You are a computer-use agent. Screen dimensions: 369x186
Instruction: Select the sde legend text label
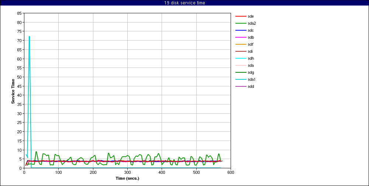pos(251,16)
